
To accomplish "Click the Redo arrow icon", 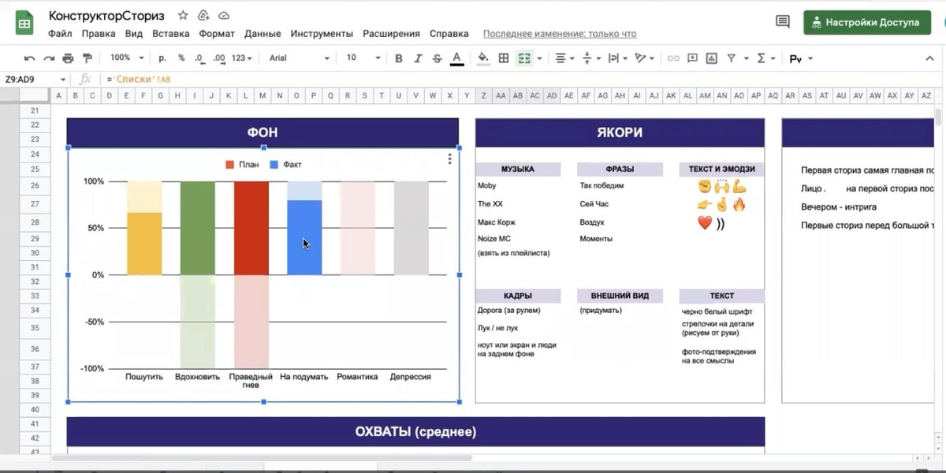I will [49, 58].
